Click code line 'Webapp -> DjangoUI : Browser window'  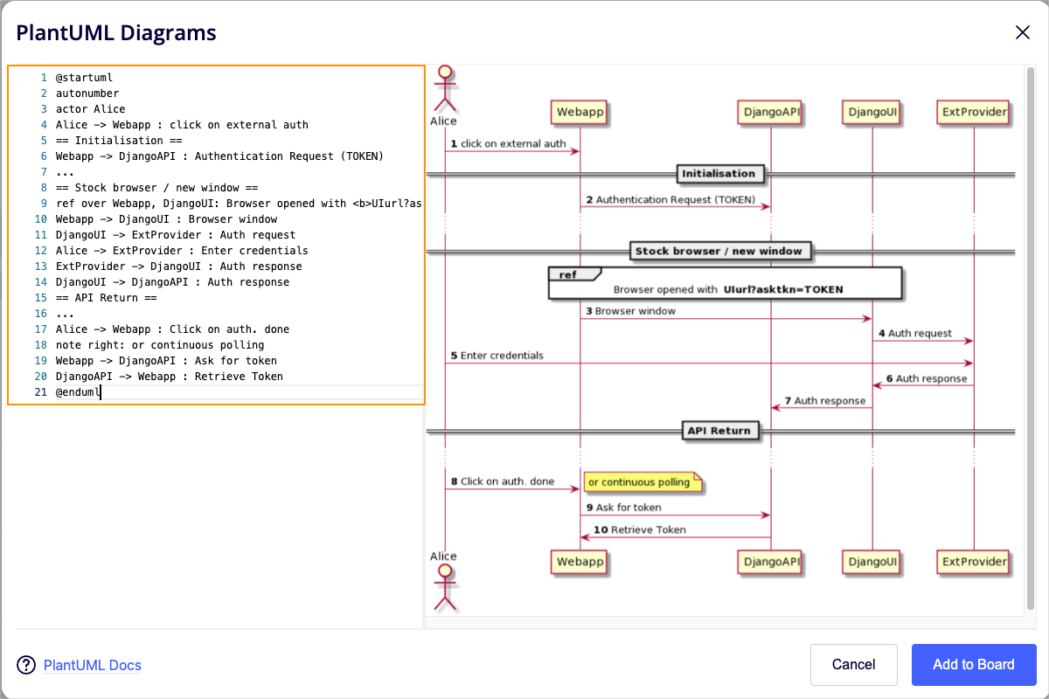point(166,219)
